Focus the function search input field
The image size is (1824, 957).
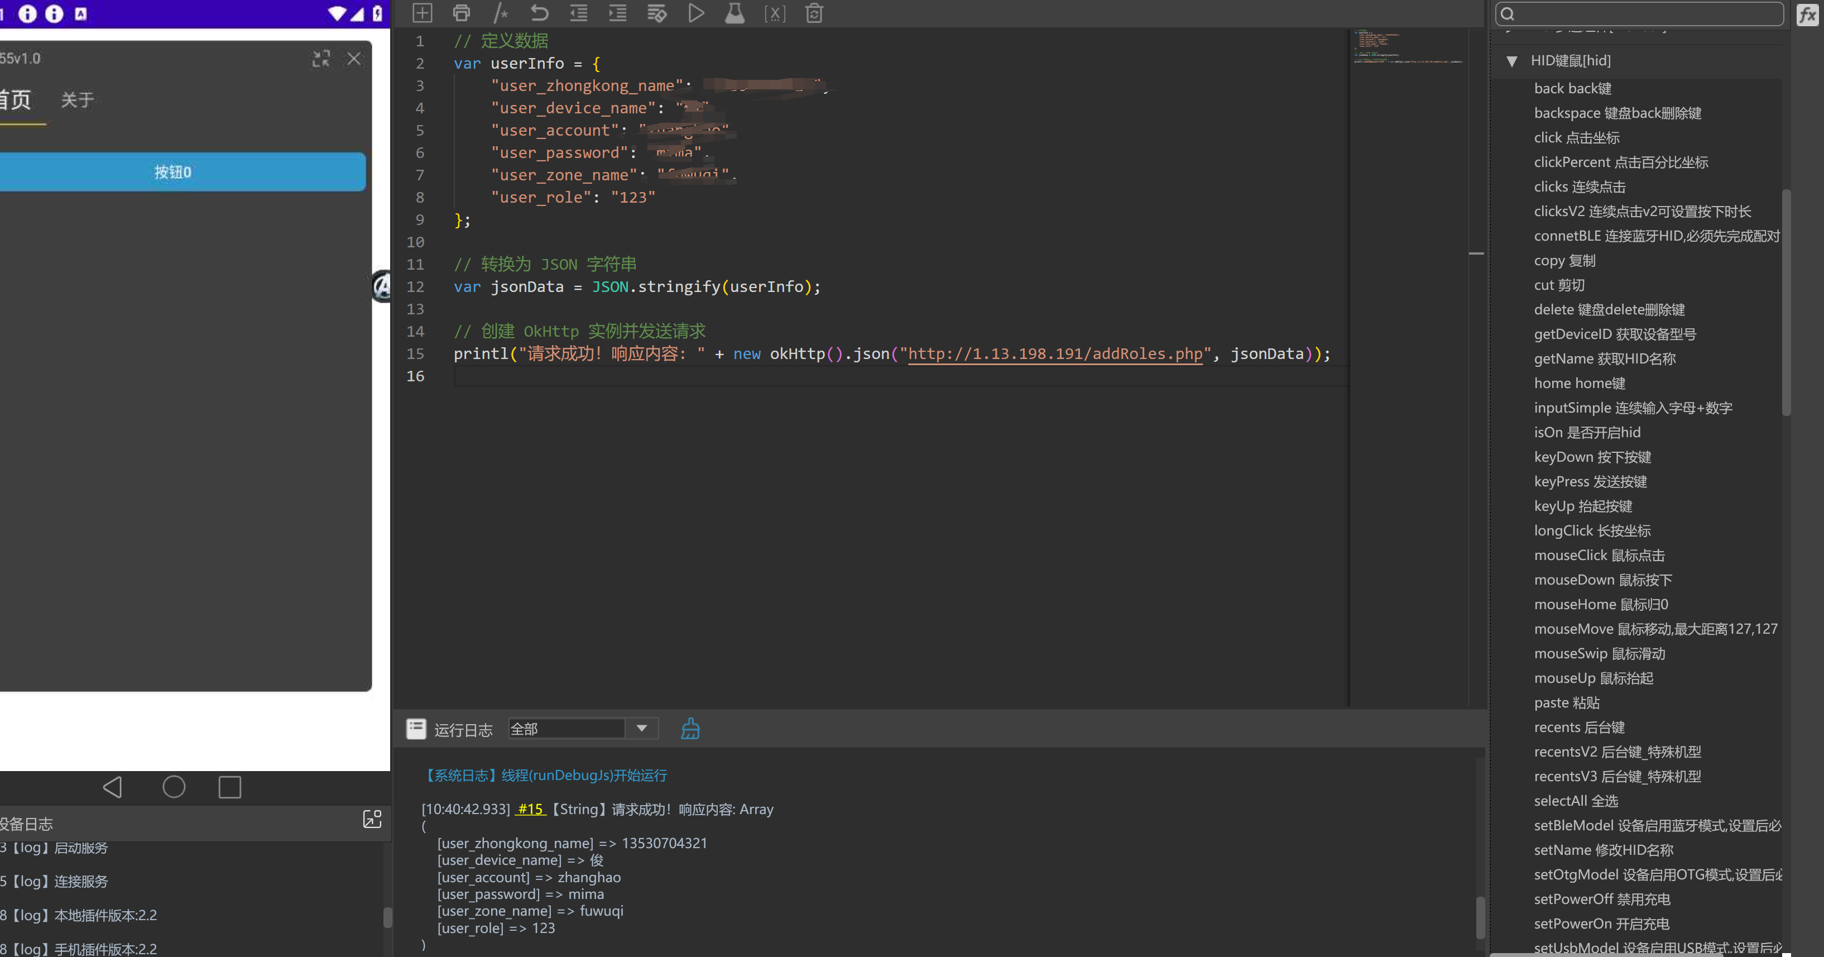coord(1639,13)
